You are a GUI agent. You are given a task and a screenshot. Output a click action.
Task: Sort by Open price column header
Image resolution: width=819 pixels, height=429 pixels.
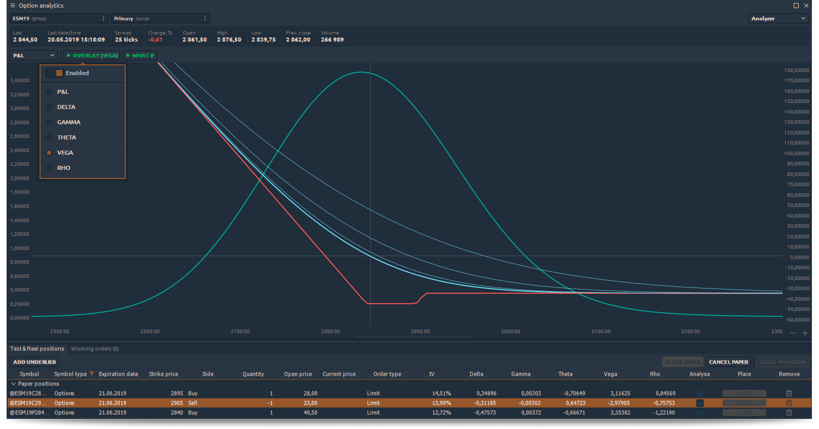click(x=298, y=374)
